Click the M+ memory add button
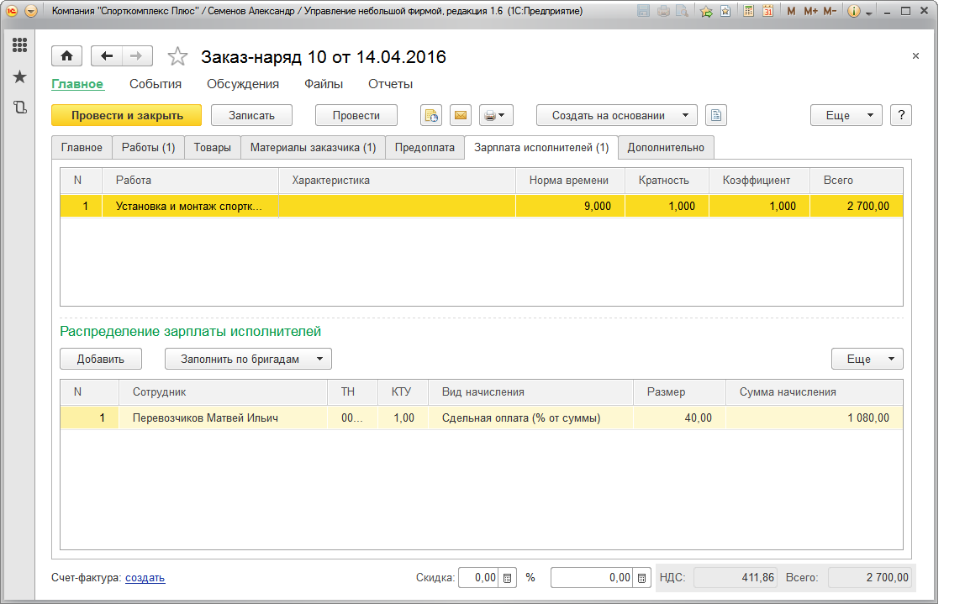The width and height of the screenshot is (965, 604). tap(810, 11)
